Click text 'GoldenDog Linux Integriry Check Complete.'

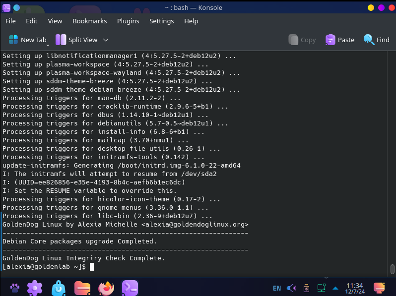(x=83, y=258)
